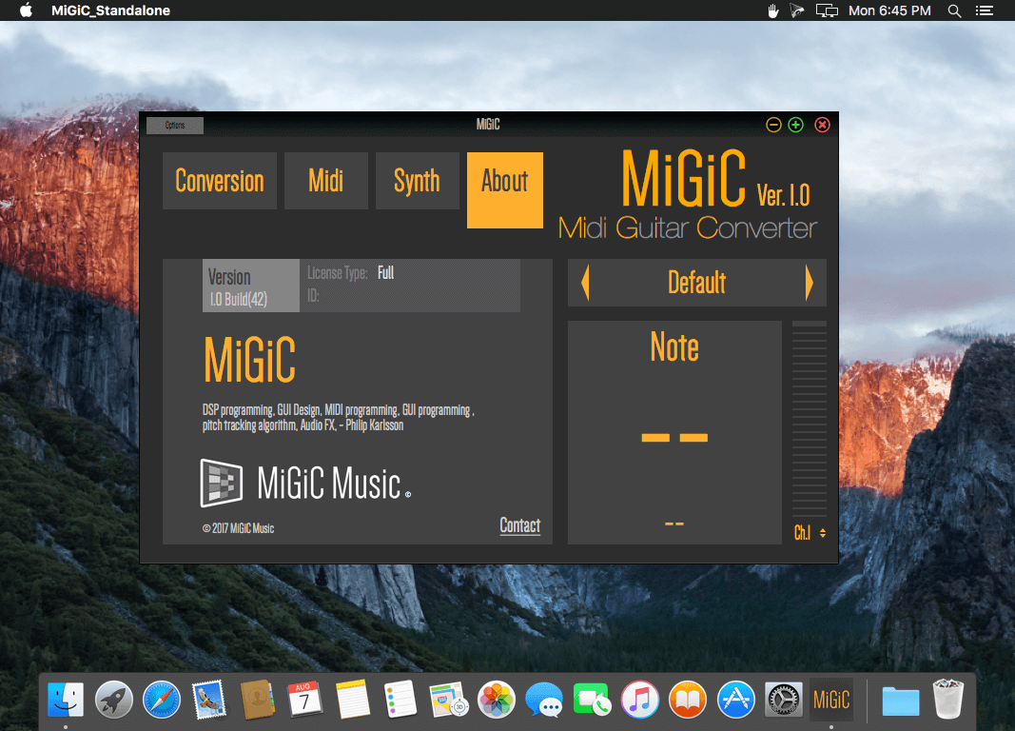Screen dimensions: 1015x731
Task: Open the folder stack in the dock
Action: [x=901, y=701]
